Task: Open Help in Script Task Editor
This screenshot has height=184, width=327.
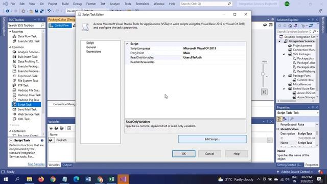Action: coord(237,154)
